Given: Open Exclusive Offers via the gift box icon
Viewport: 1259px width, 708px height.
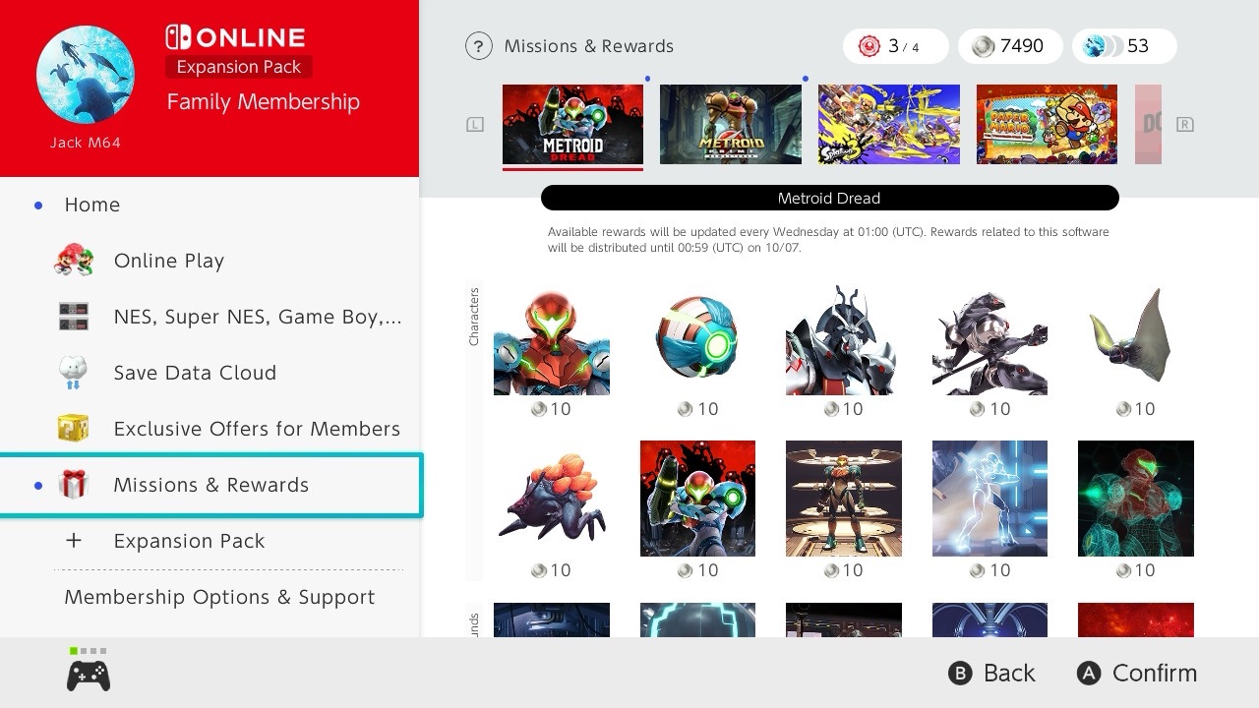Looking at the screenshot, I should [x=74, y=428].
